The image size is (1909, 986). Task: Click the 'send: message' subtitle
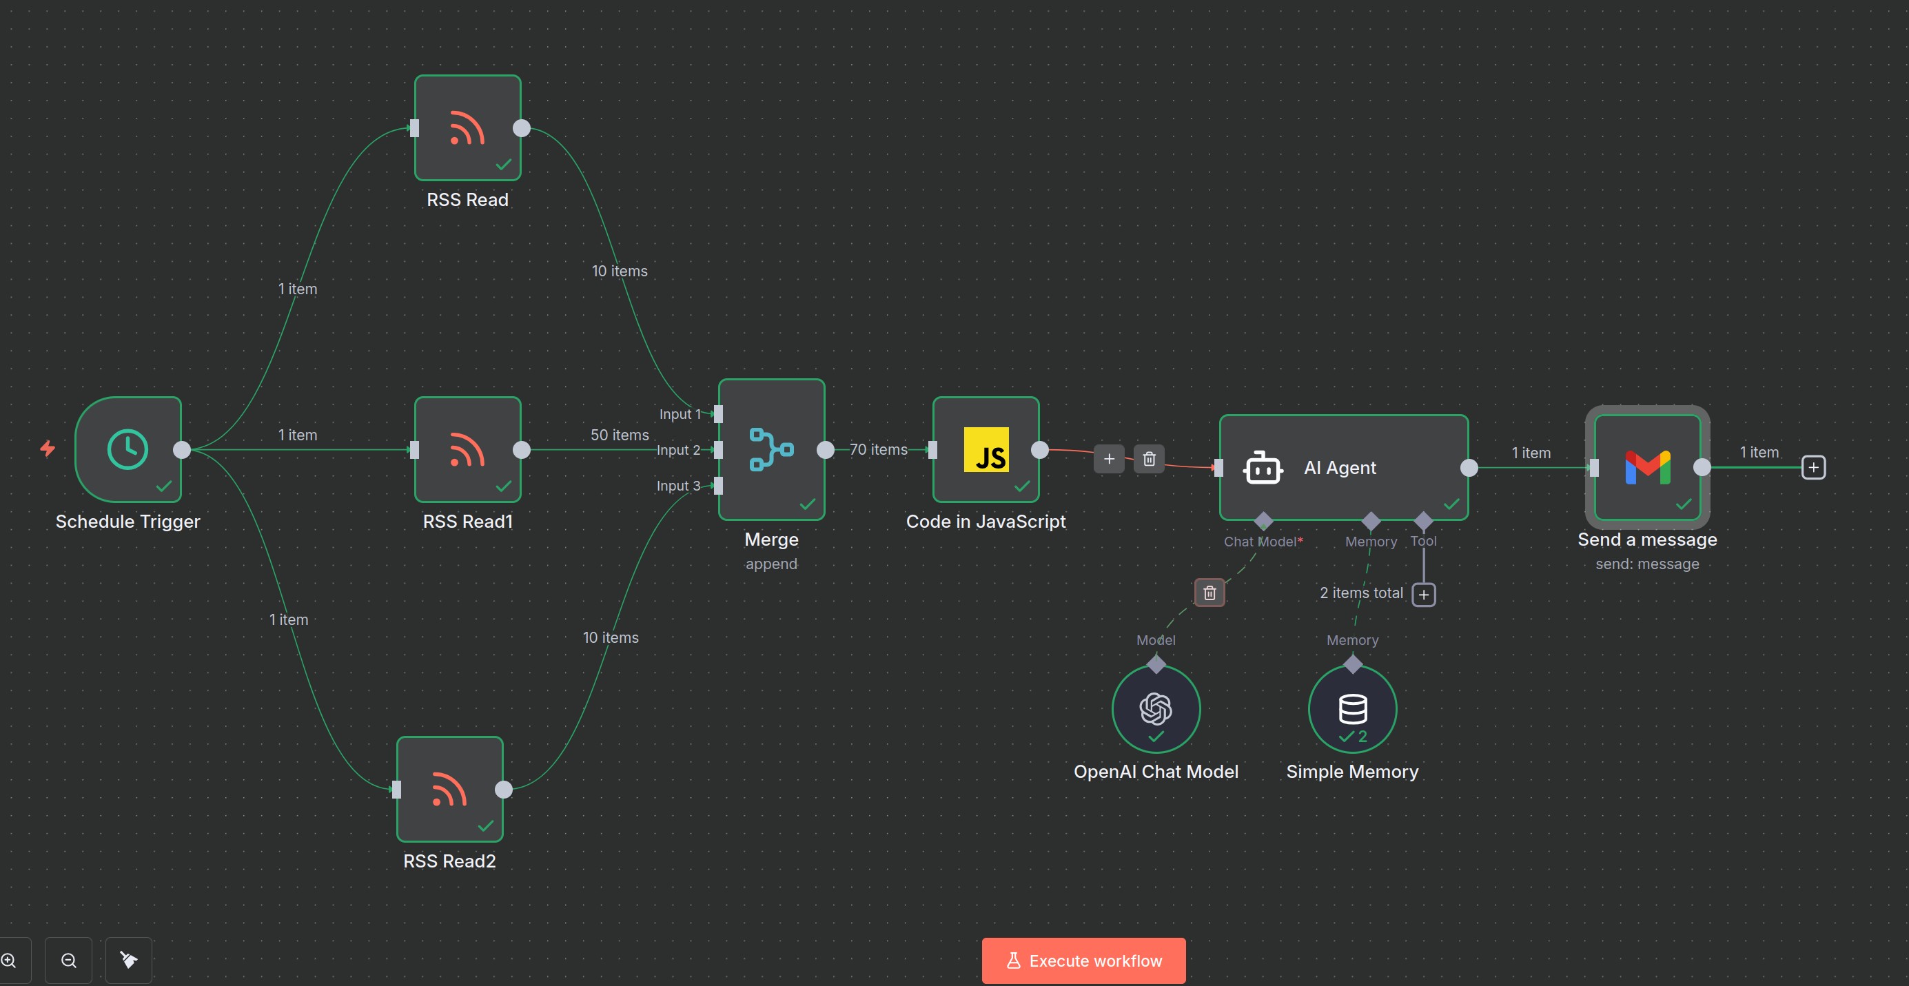click(x=1646, y=564)
